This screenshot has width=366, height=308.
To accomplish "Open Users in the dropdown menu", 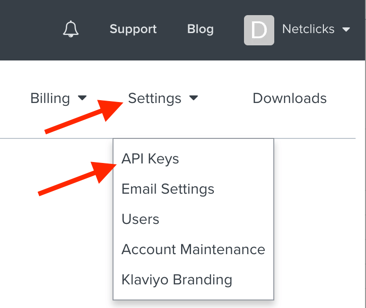I will pyautogui.click(x=140, y=219).
